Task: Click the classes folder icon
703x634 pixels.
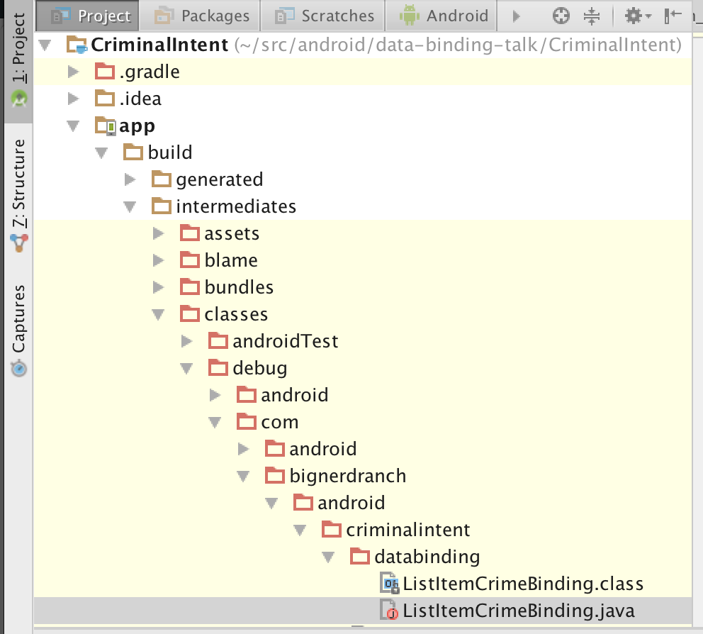Action: 190,313
